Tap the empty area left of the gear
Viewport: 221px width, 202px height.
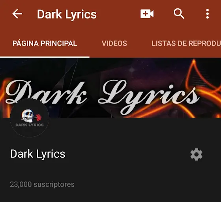(127, 154)
